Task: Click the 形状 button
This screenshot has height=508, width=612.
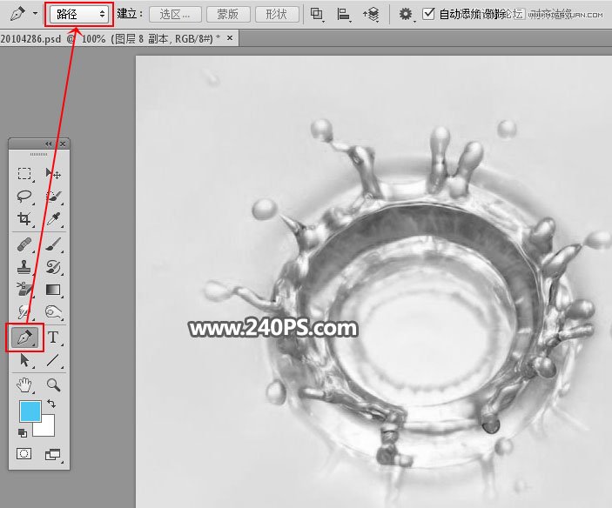Action: (277, 15)
